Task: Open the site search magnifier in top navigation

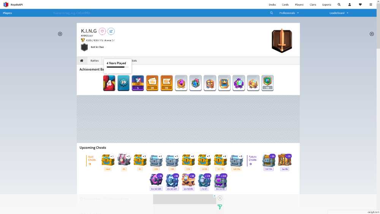Action: (x=339, y=4)
